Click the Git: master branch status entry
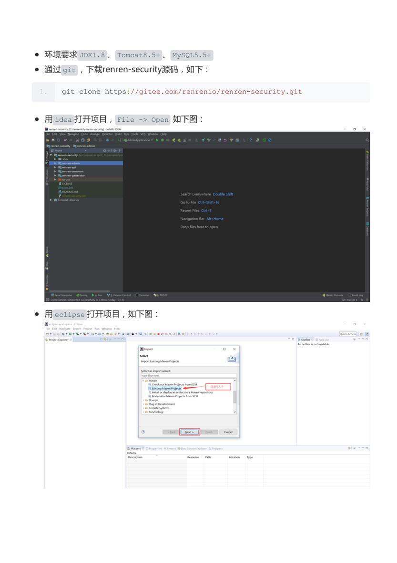 349,299
